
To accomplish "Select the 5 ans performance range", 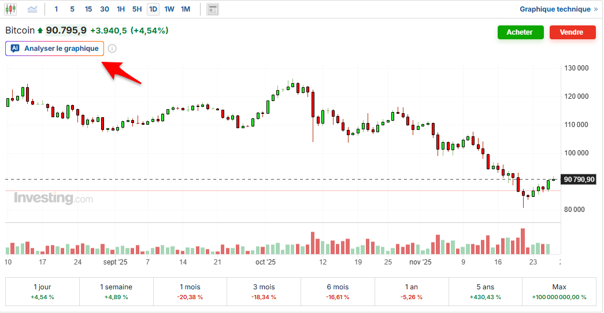I will [x=486, y=291].
